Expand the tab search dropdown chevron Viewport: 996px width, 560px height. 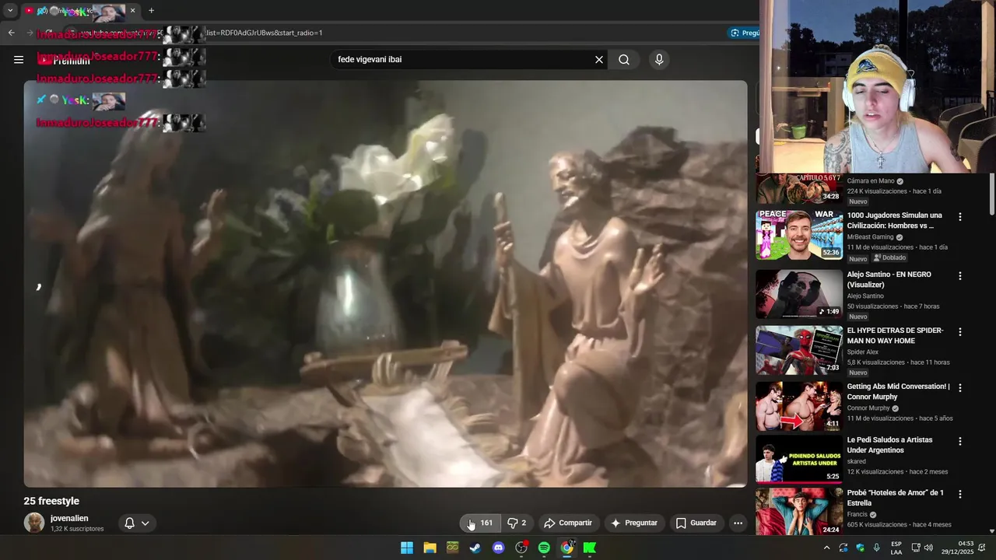tap(10, 11)
